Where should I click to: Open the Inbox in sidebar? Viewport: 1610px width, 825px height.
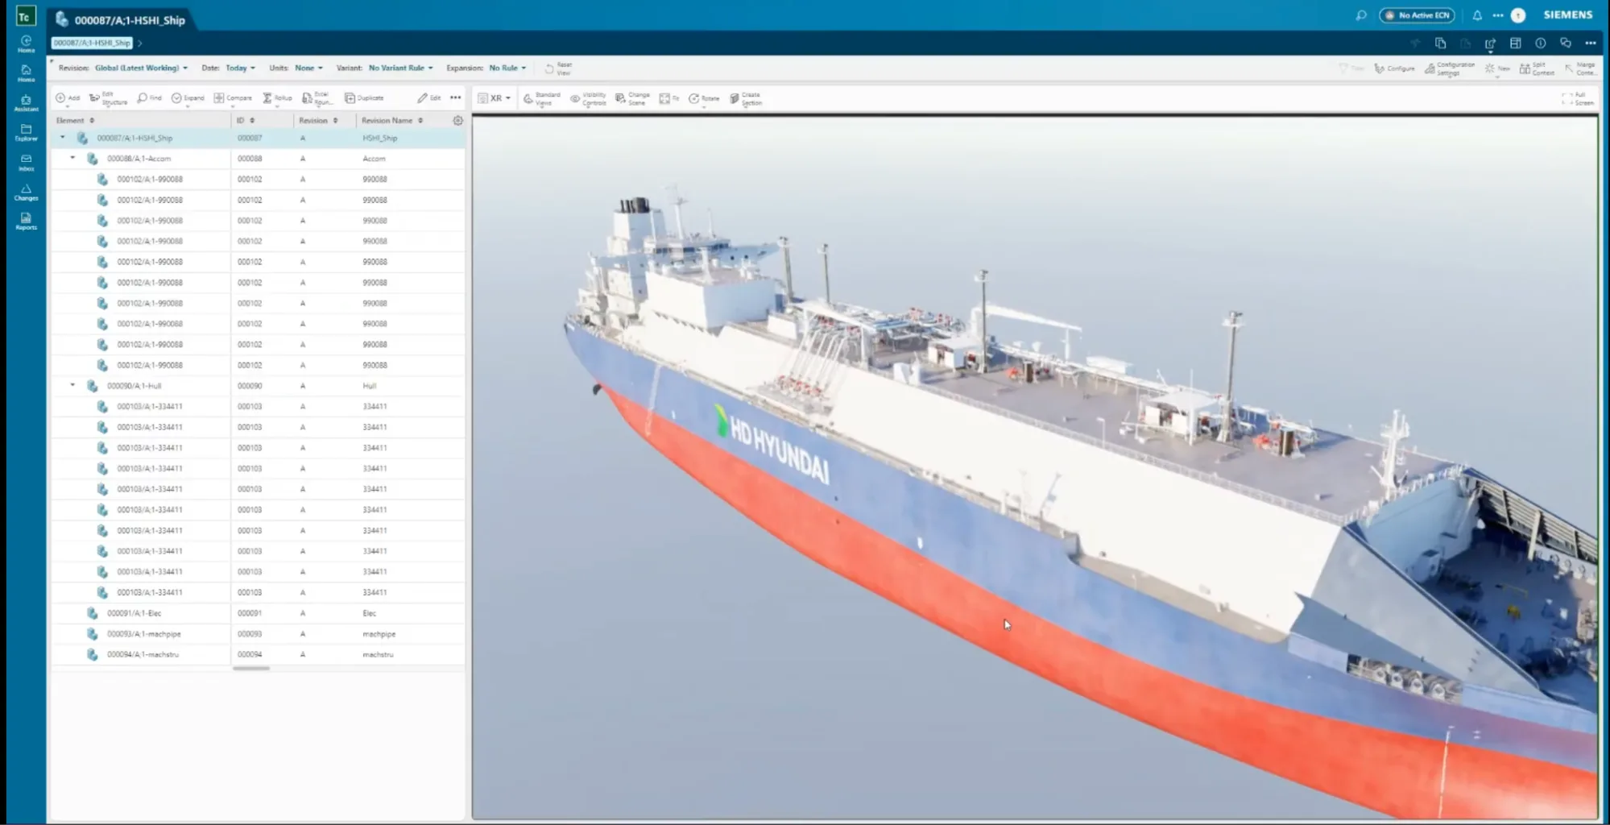coord(26,162)
